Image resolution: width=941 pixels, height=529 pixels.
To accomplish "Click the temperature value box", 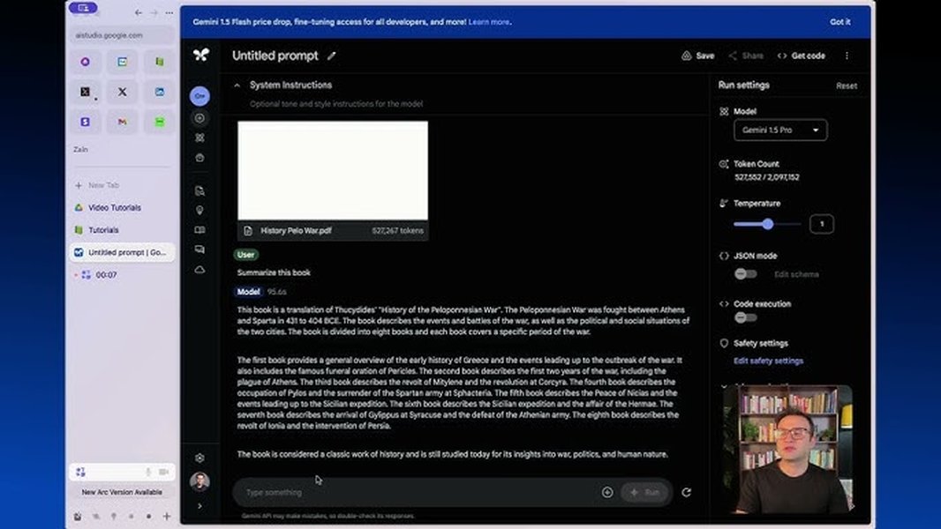I will pos(822,224).
